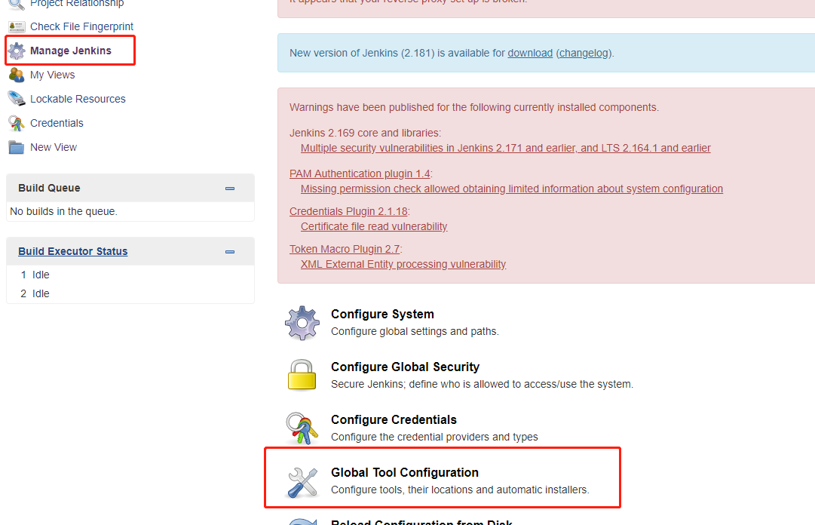This screenshot has height=525, width=815.
Task: Open the Manage Jenkins link
Action: [x=71, y=51]
